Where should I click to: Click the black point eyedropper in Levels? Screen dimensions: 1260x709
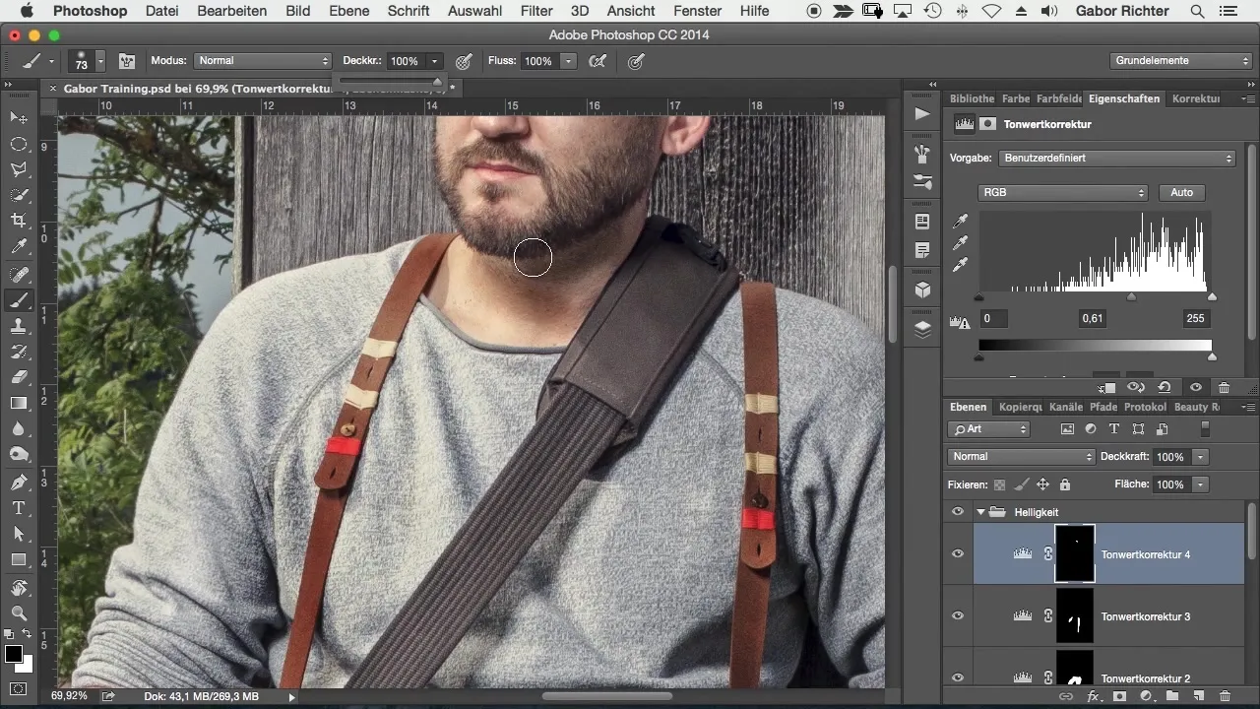(961, 222)
